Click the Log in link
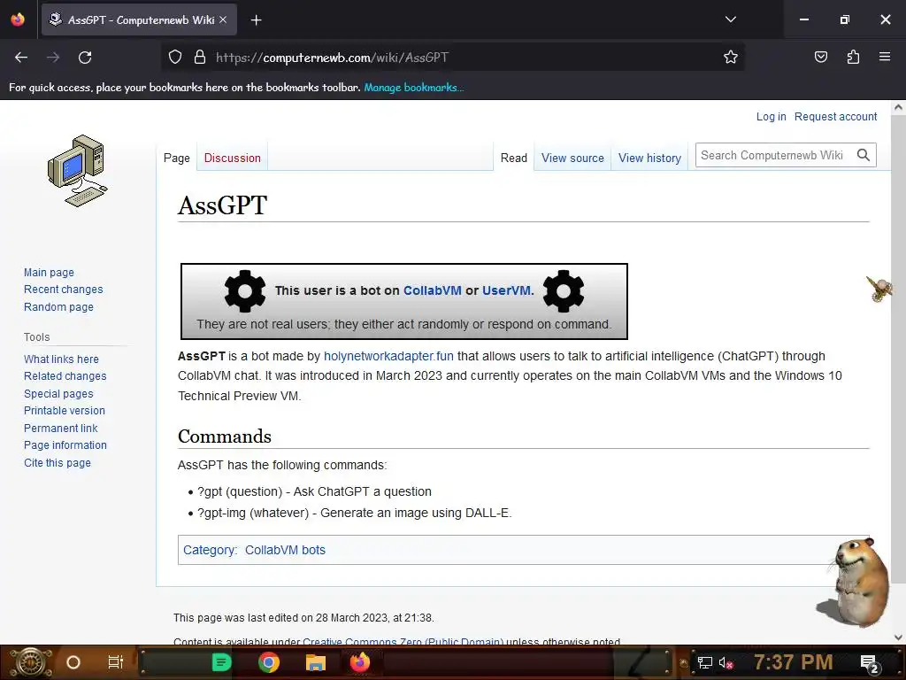This screenshot has width=906, height=680. tap(771, 116)
